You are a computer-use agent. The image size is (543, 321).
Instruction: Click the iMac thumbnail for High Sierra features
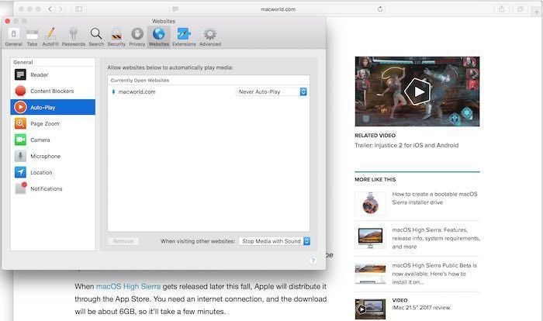pos(370,237)
